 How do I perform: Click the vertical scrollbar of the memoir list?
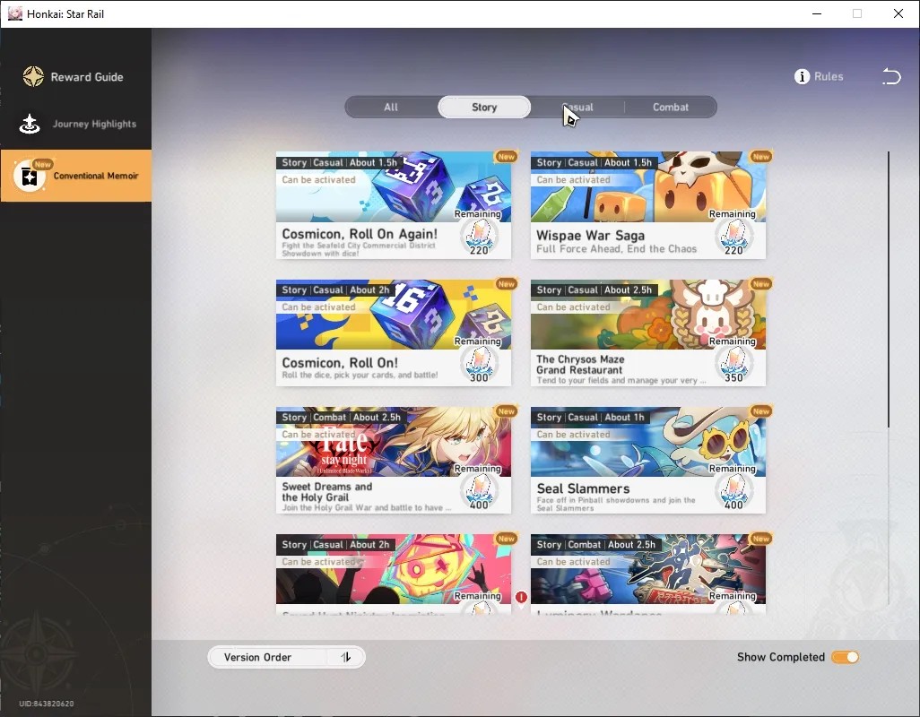pyautogui.click(x=889, y=289)
